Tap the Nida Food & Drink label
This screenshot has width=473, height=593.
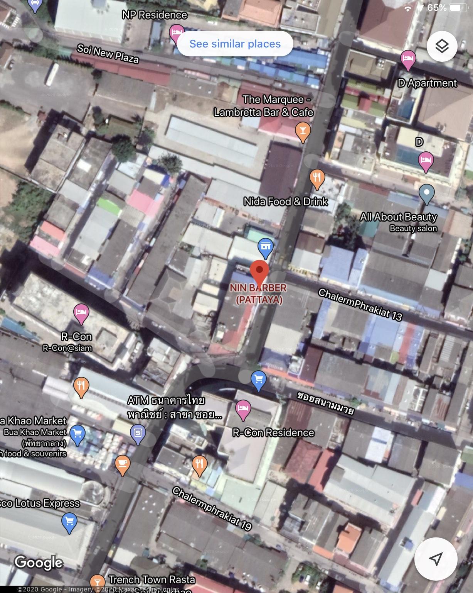(x=286, y=202)
